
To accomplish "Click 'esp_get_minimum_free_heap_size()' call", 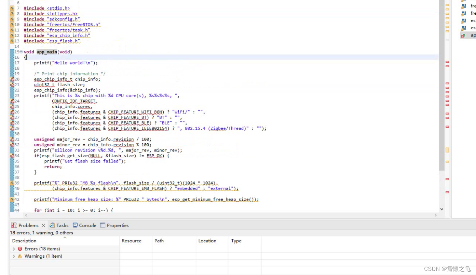I will coord(213,199).
